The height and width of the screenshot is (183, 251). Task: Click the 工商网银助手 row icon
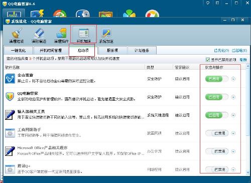click(x=10, y=133)
